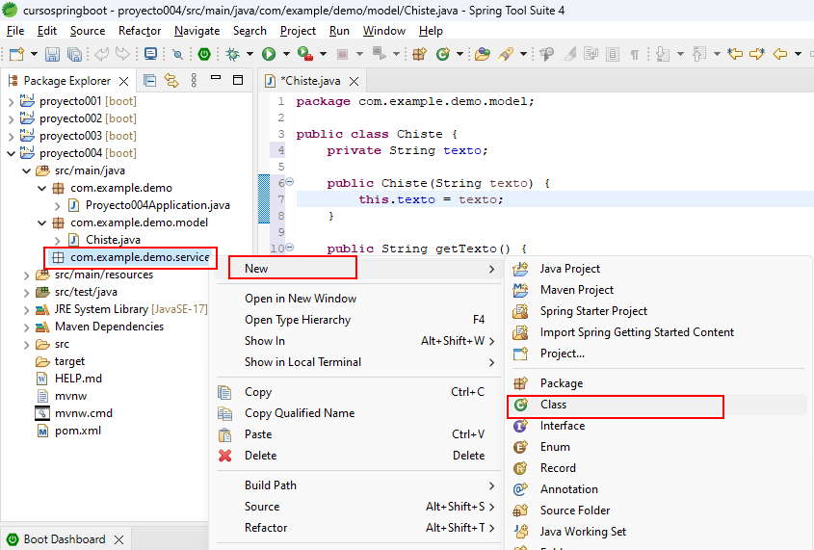Close the Package Explorer tab
814x550 pixels.
[123, 82]
